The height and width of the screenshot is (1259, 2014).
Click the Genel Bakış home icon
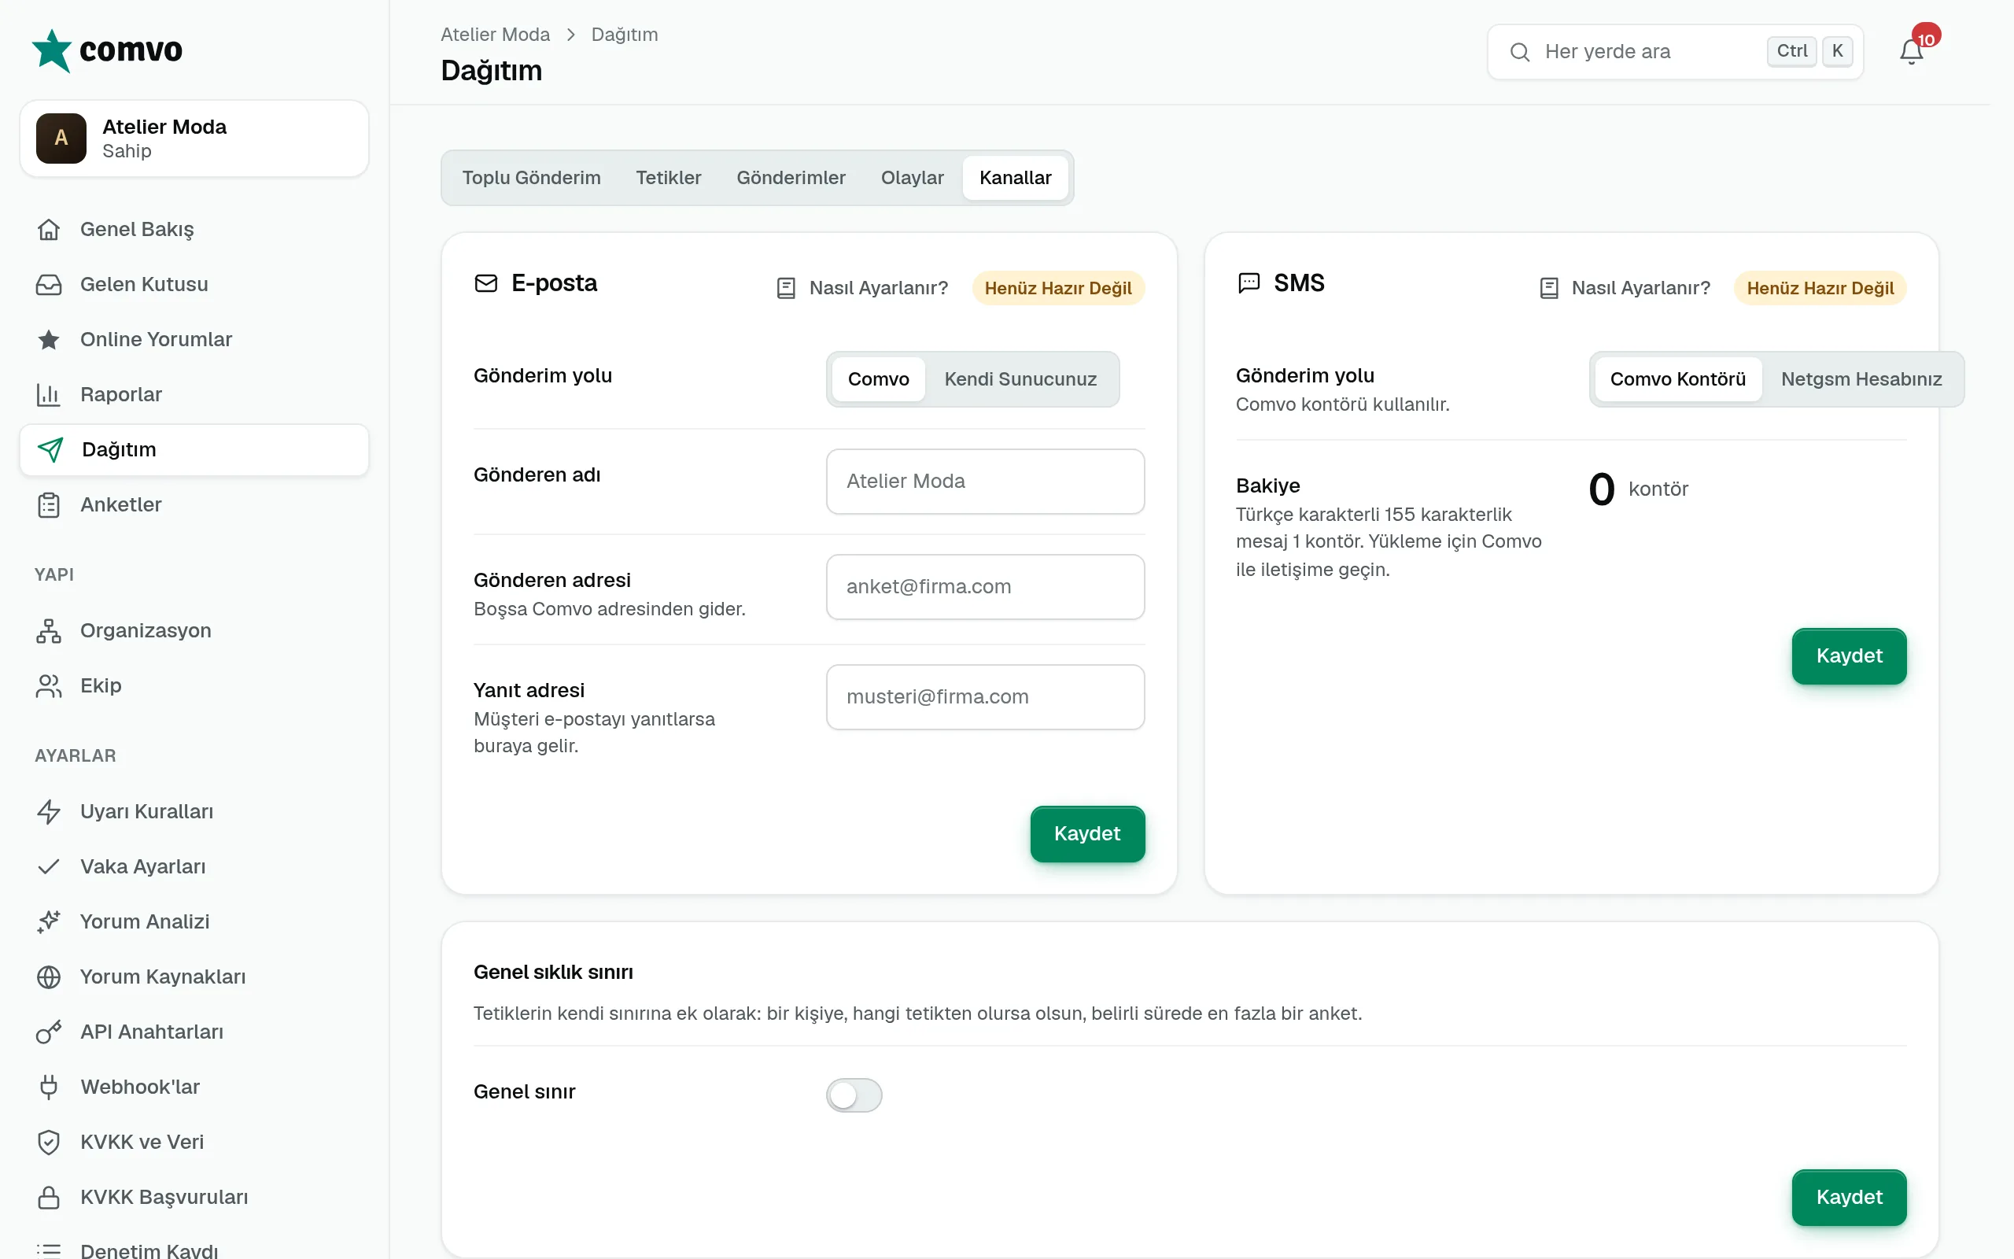point(49,229)
